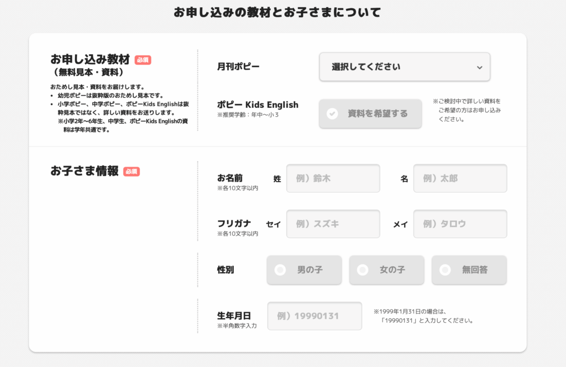Click the お申し込みの教材とお子さまについて heading
This screenshot has width=566, height=367.
click(277, 12)
